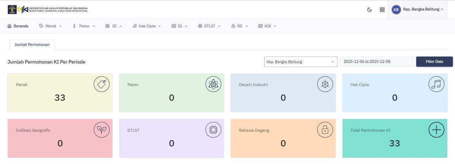Click the Indikasi Geografis leaf icon

[x=102, y=130]
